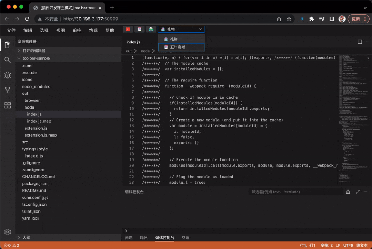Switch to the 输出 panel tab
Viewport: 372px width, 249px height.
(143, 238)
